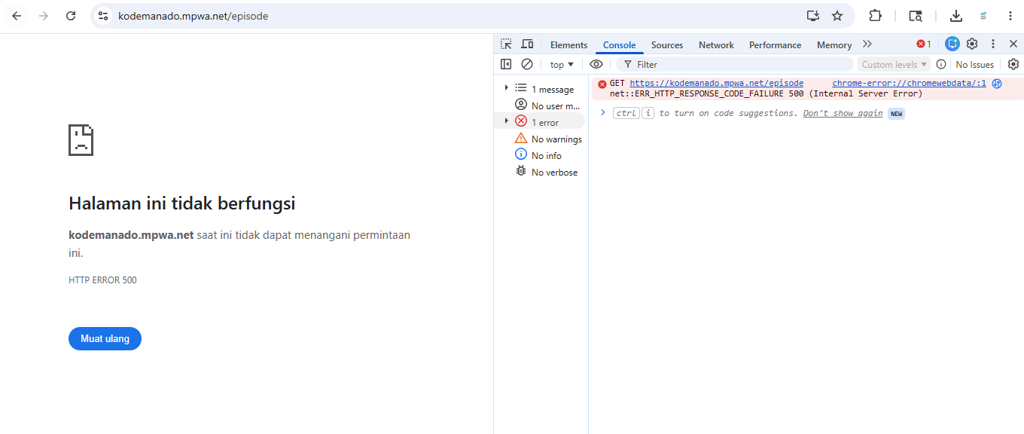Viewport: 1024px width, 434px height.
Task: Open the Sources tab
Action: point(667,45)
